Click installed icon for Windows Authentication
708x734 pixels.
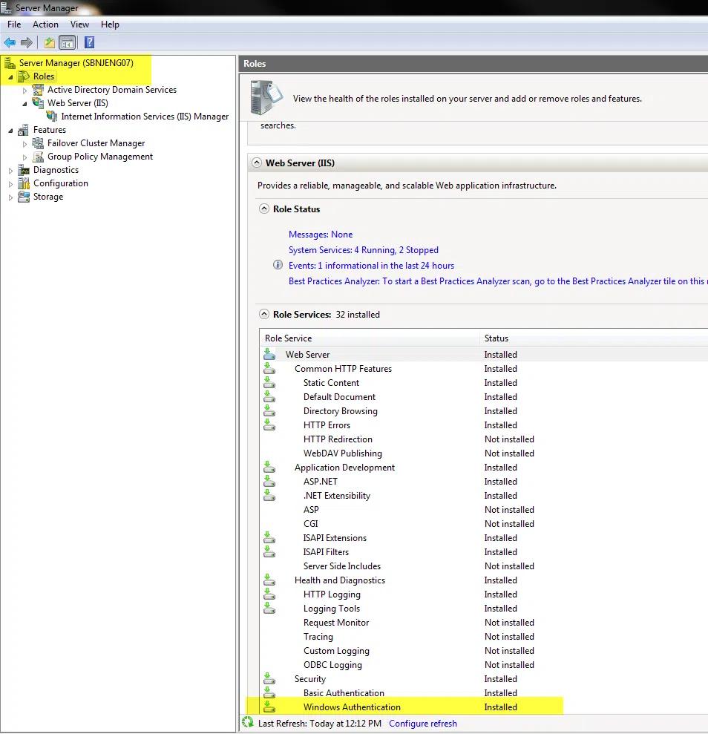[269, 707]
